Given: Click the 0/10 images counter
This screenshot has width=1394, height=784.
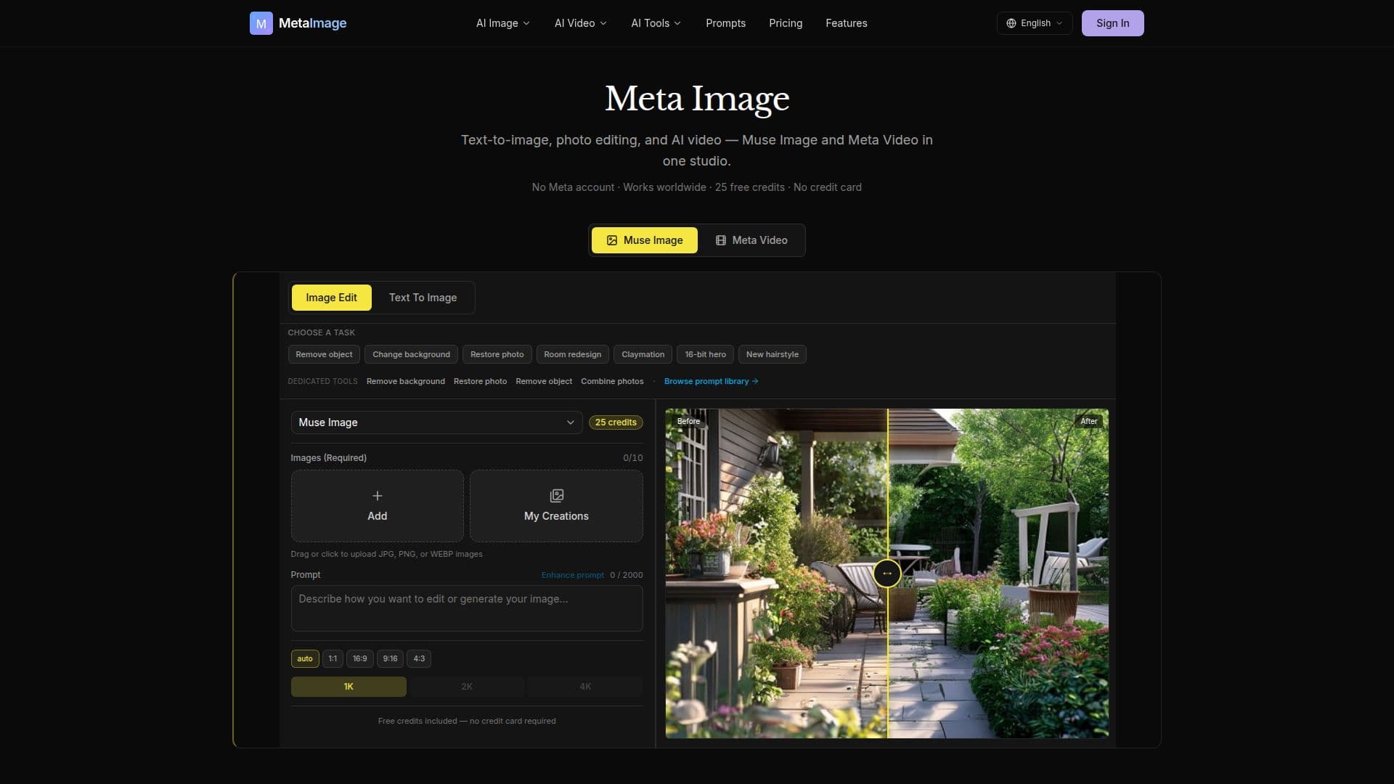Looking at the screenshot, I should pyautogui.click(x=633, y=458).
